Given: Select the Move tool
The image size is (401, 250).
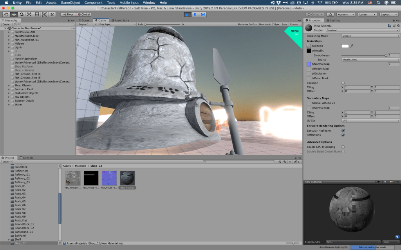Looking at the screenshot, I should point(14,14).
